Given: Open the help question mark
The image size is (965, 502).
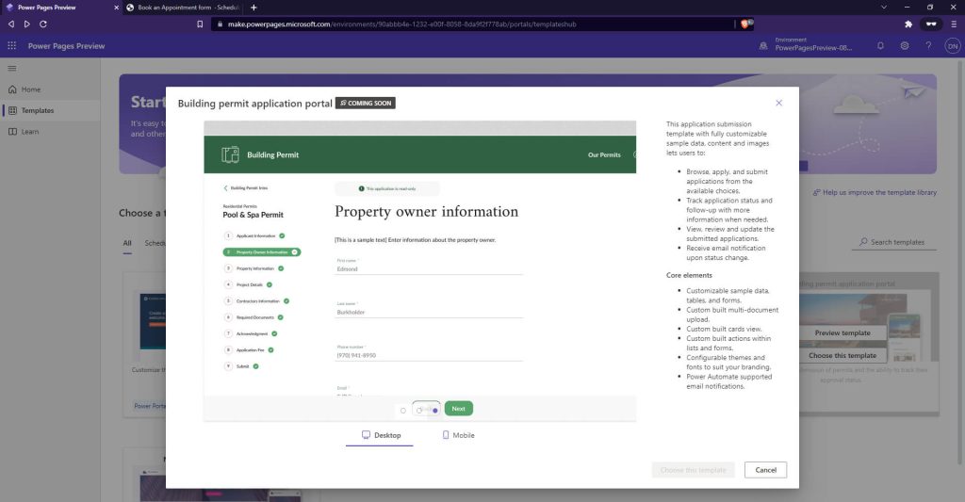Looking at the screenshot, I should click(928, 45).
